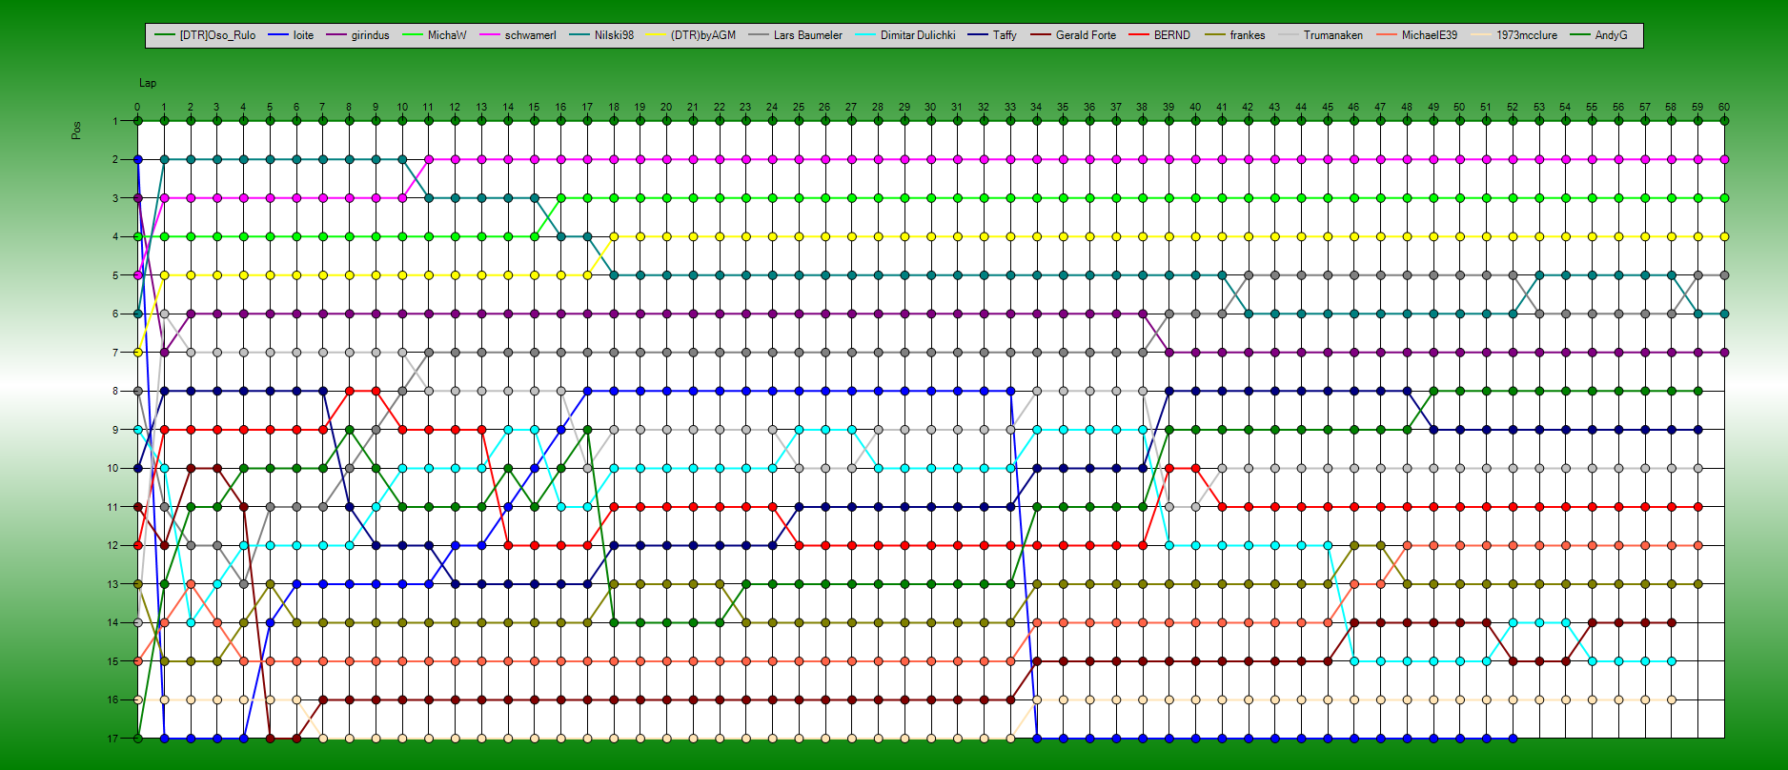Click the dark red Gerald Forte marker at lap 58
This screenshot has height=770, width=1788.
click(1671, 622)
